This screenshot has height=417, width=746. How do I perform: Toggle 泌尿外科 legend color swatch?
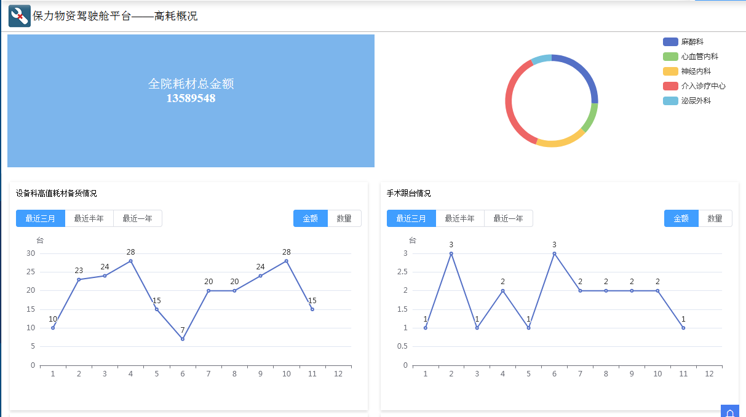pyautogui.click(x=670, y=101)
